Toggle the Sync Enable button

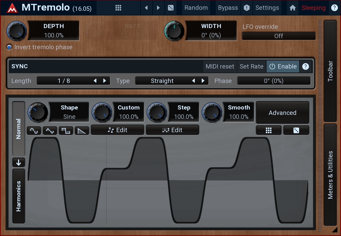[283, 66]
